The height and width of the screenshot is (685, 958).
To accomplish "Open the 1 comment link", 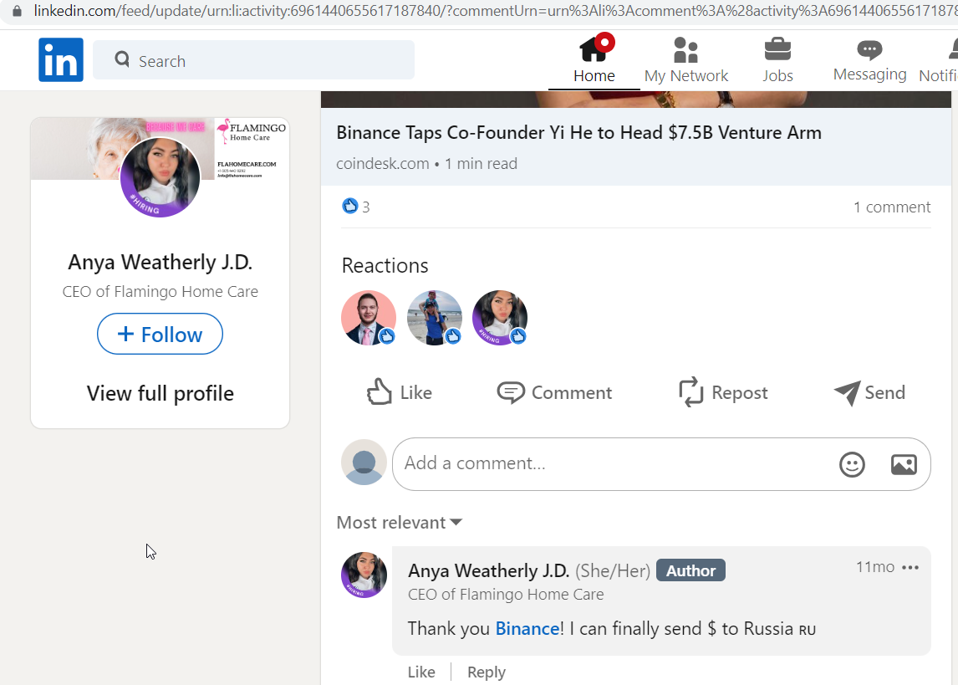I will [x=892, y=207].
